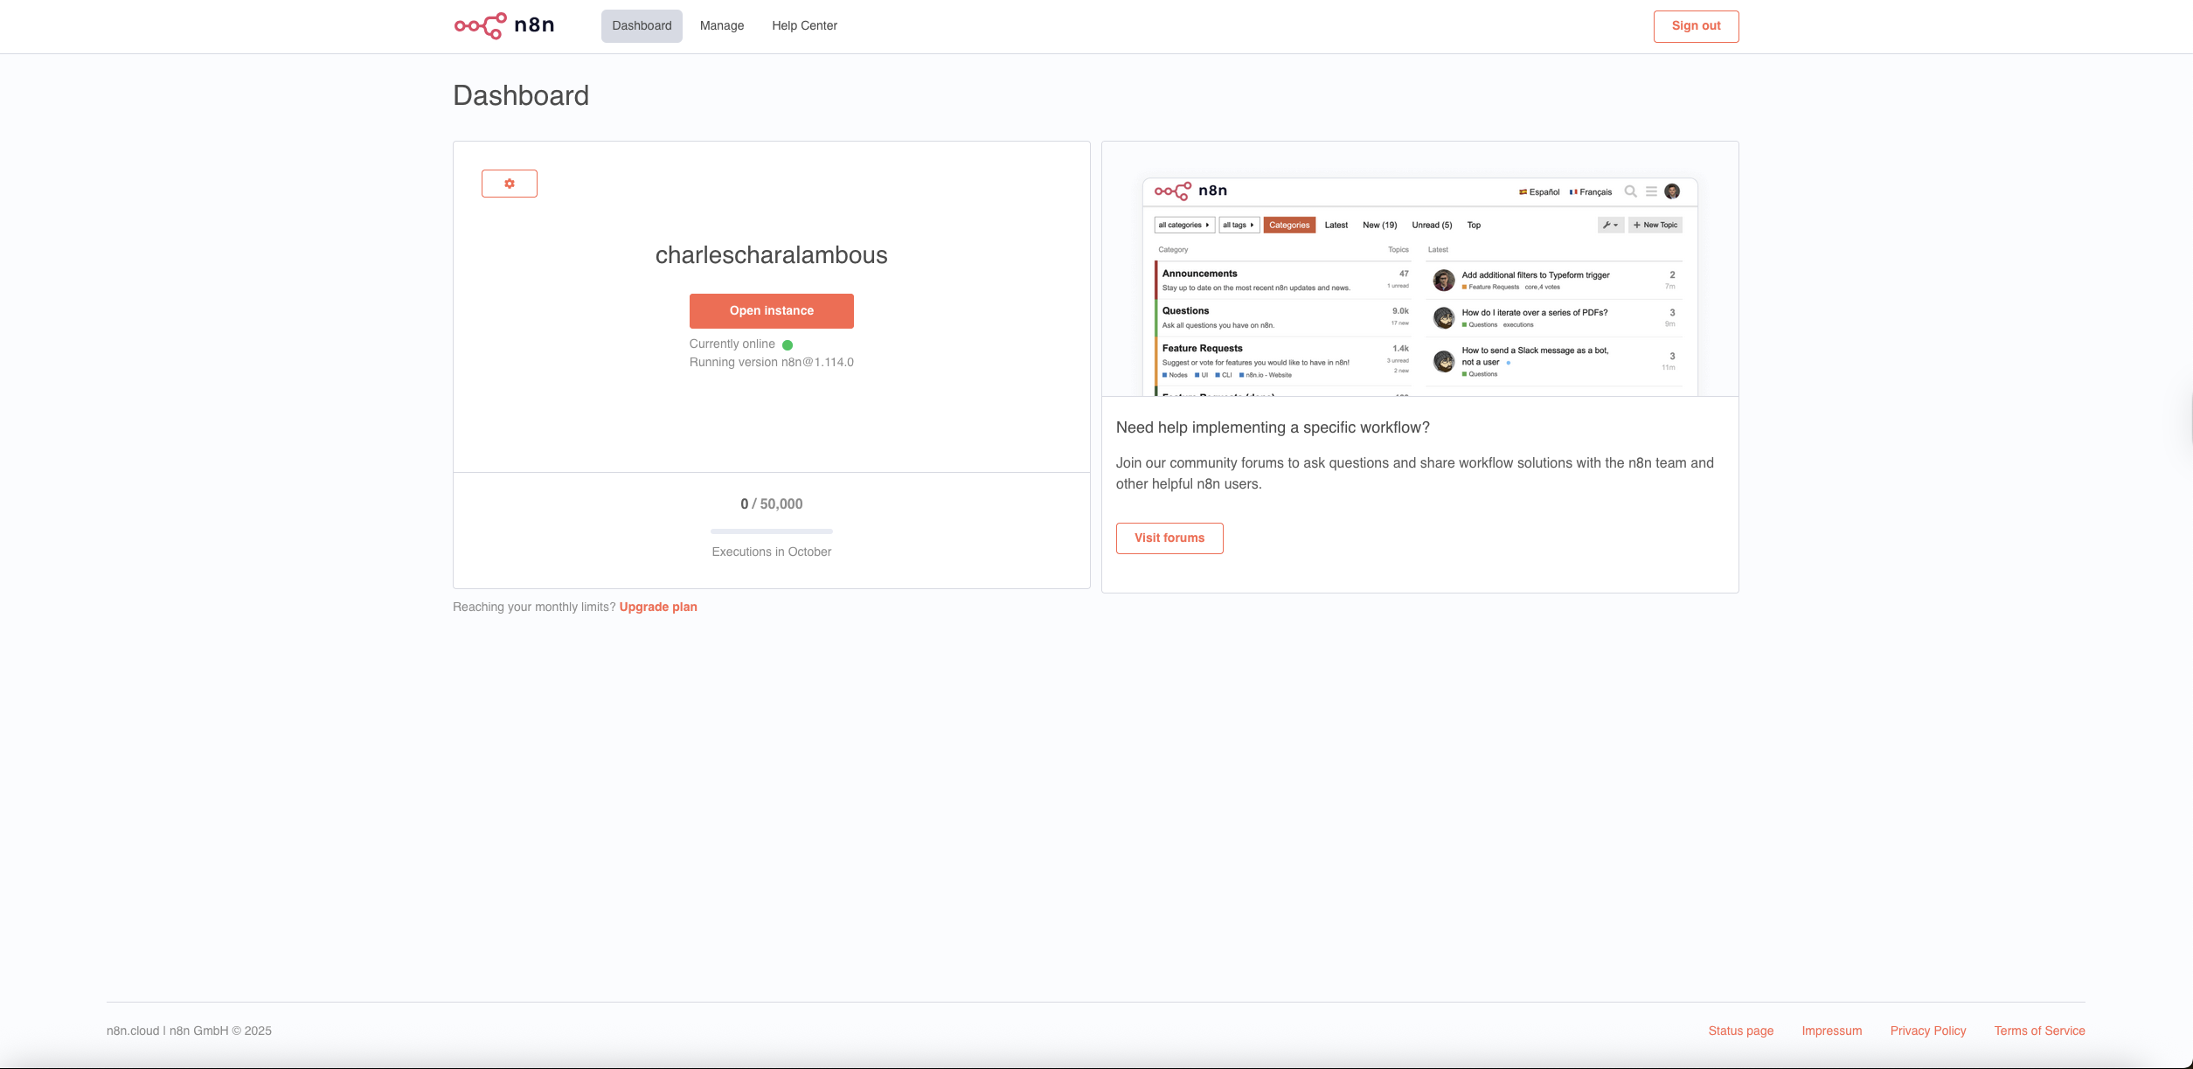2193x1069 pixels.
Task: Open instance settings gear icon
Action: click(x=510, y=184)
